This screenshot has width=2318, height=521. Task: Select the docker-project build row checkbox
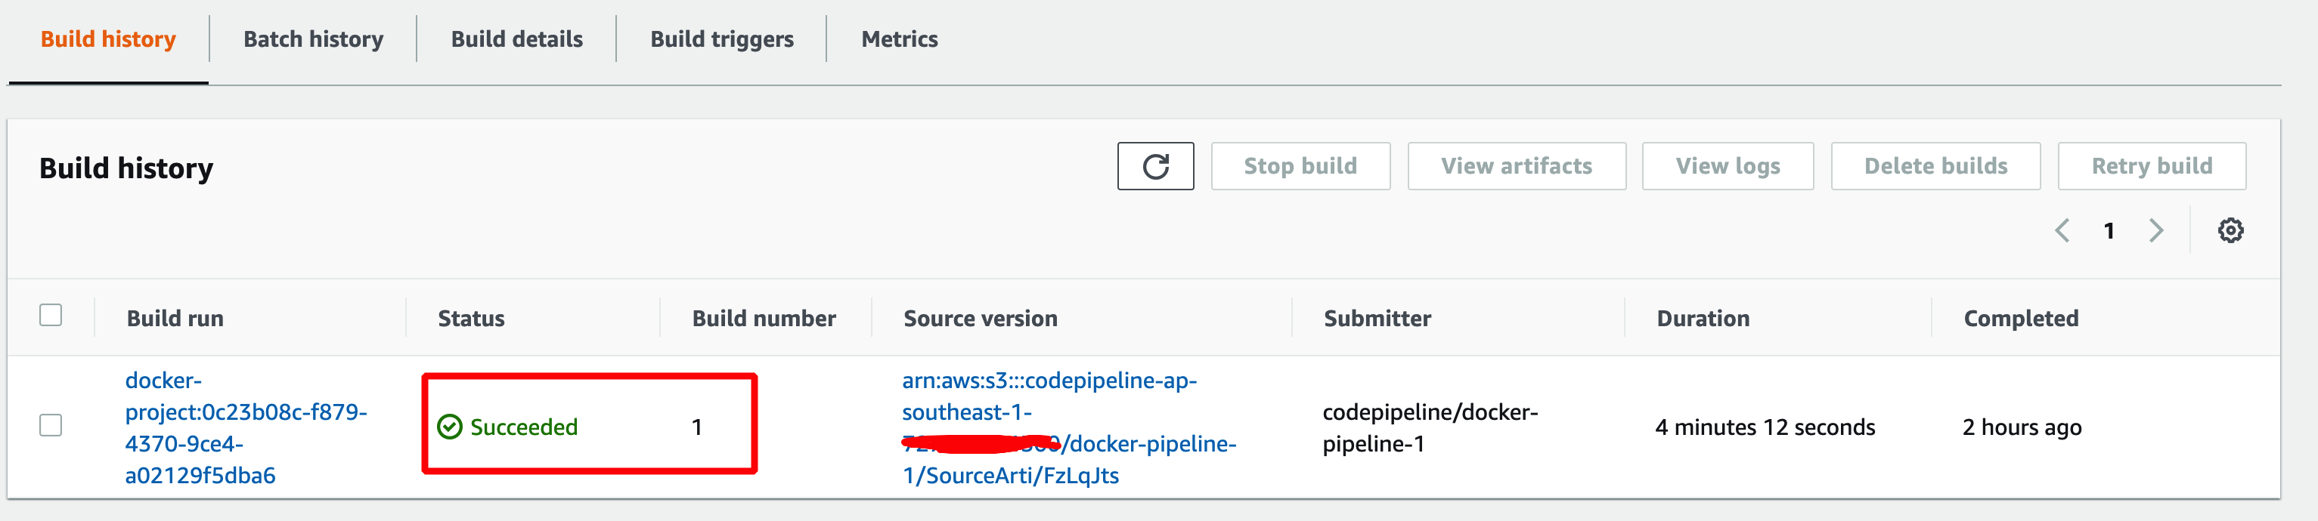(x=51, y=425)
